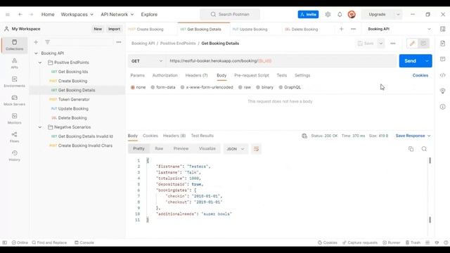
Task: Select the binary body type radio
Action: (258, 87)
